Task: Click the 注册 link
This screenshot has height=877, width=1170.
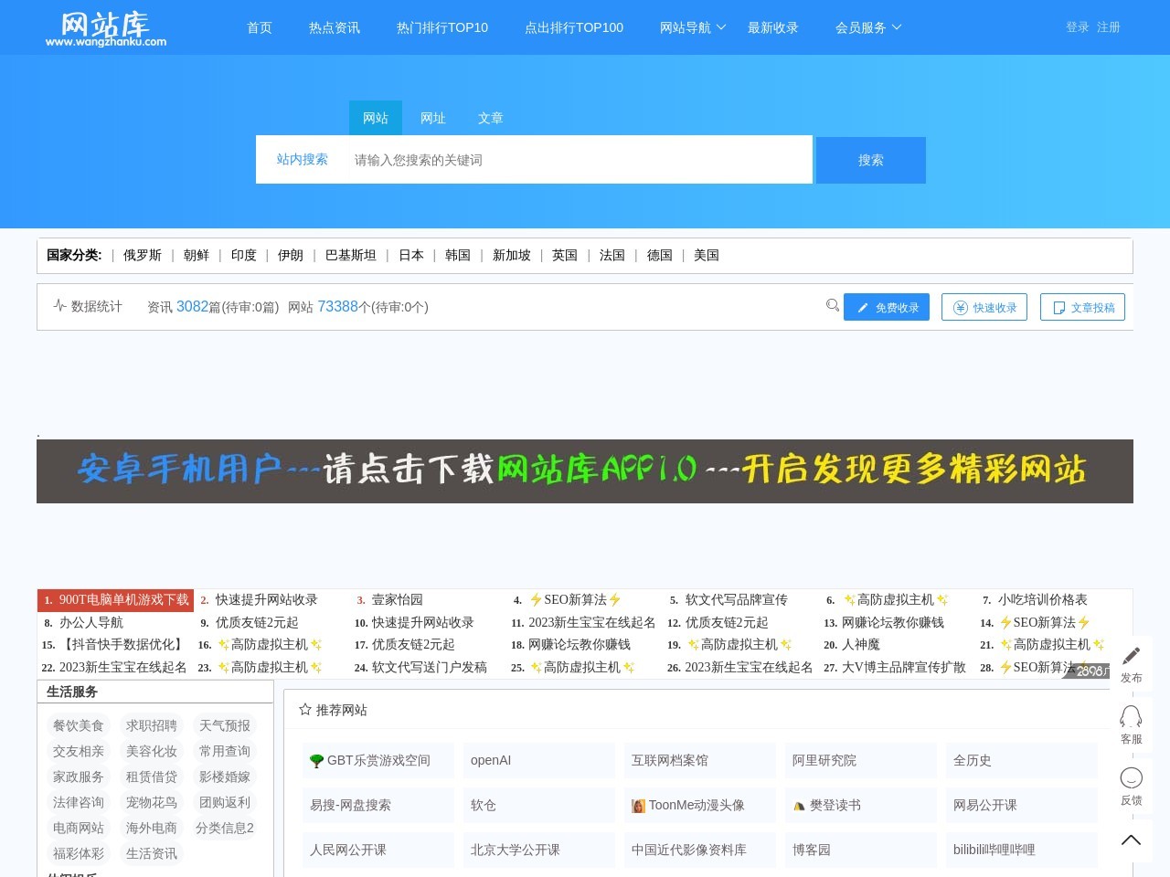Action: coord(1109,27)
